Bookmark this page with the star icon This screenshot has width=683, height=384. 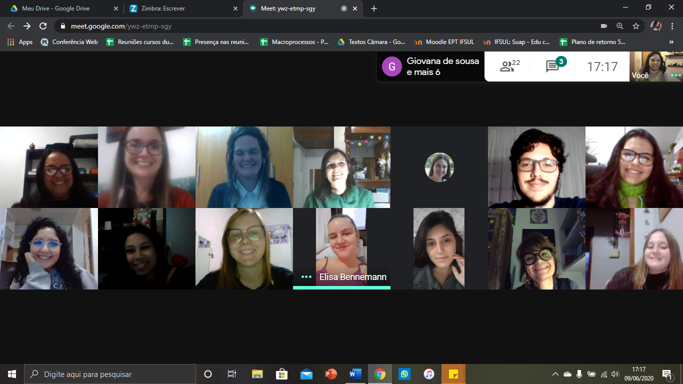tap(635, 26)
